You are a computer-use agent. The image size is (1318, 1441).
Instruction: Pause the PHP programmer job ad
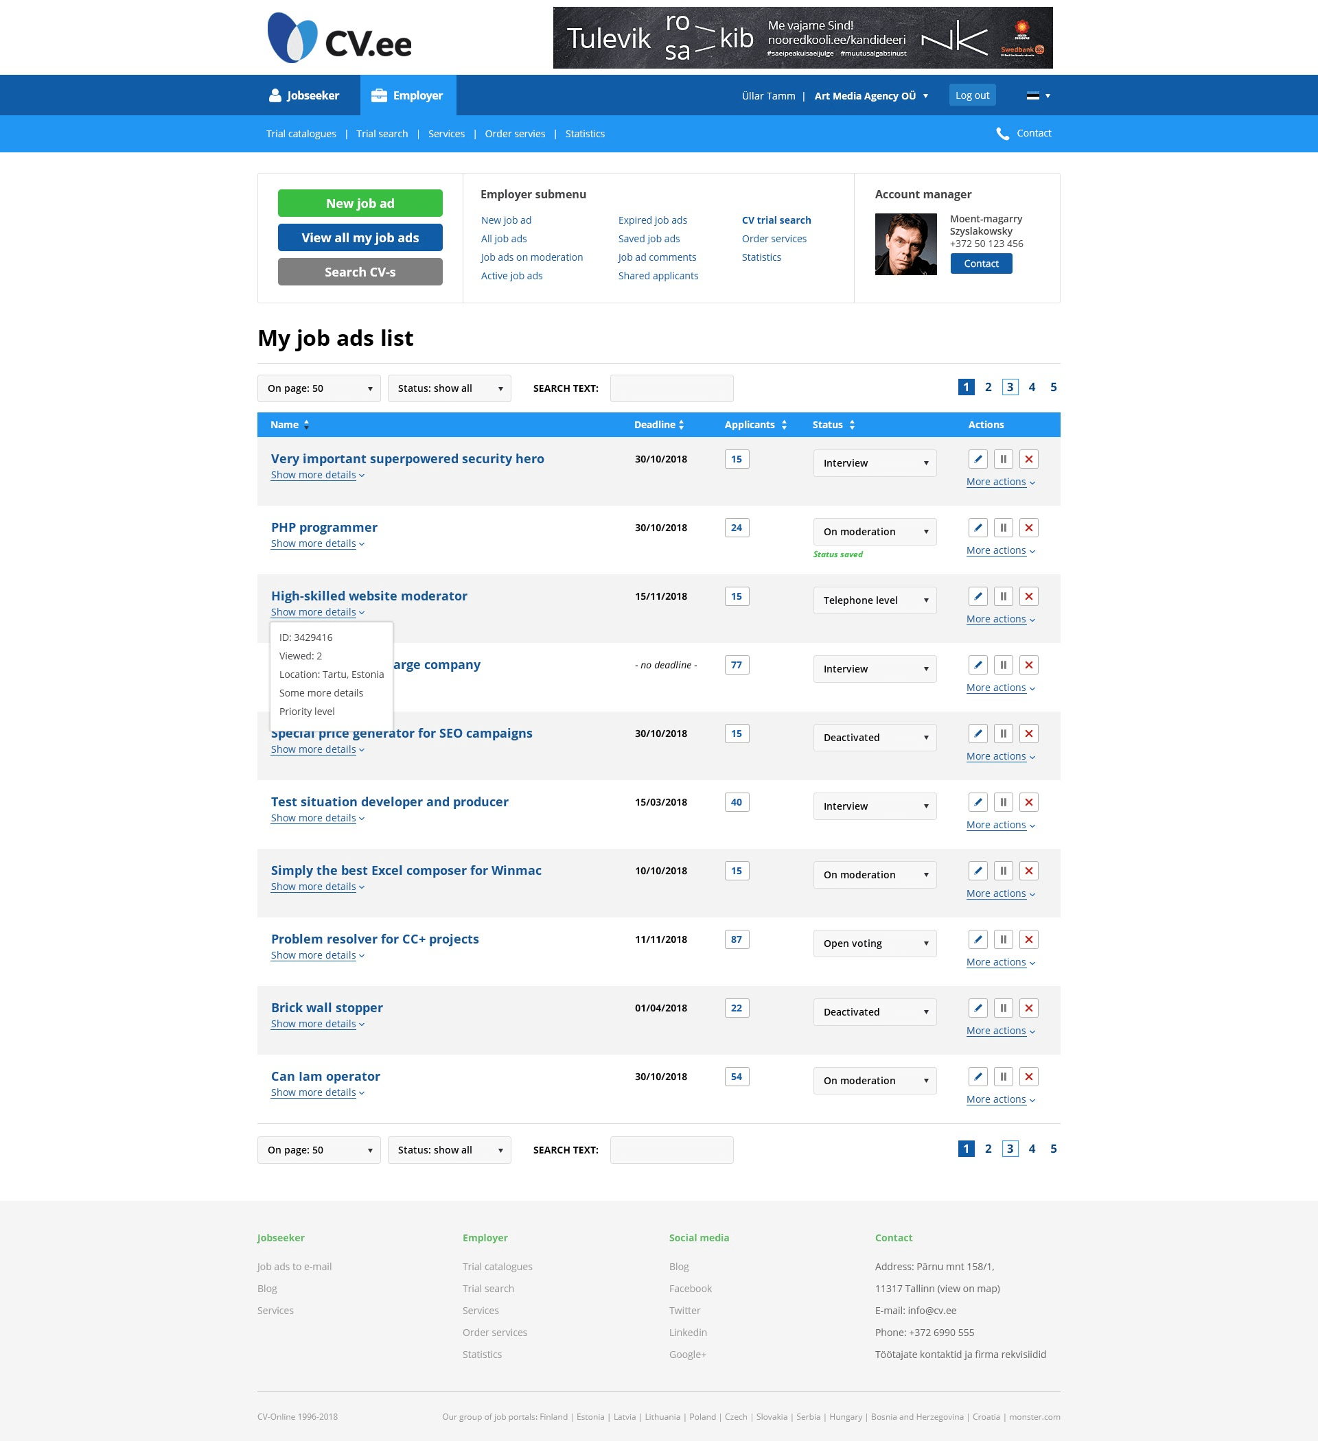point(1004,528)
